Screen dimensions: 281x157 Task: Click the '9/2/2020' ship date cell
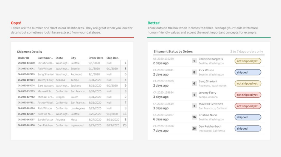tap(112, 85)
